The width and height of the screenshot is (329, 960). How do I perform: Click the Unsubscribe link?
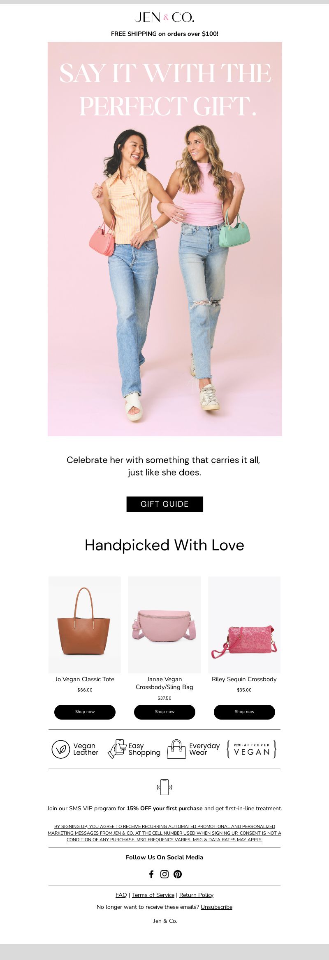pos(216,907)
